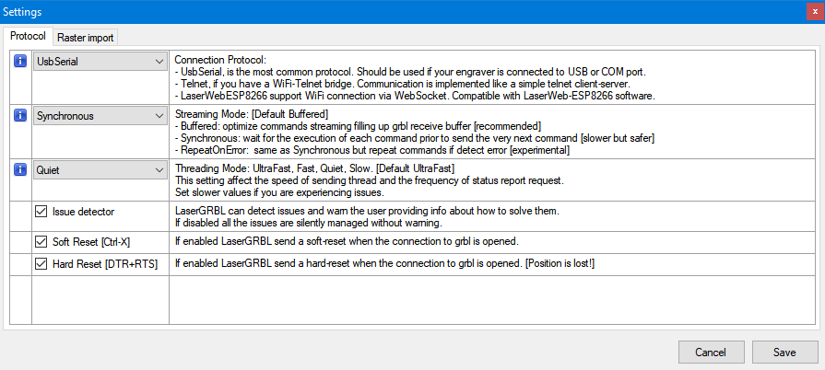
Task: Switch to the Raster import tab
Action: tap(85, 38)
